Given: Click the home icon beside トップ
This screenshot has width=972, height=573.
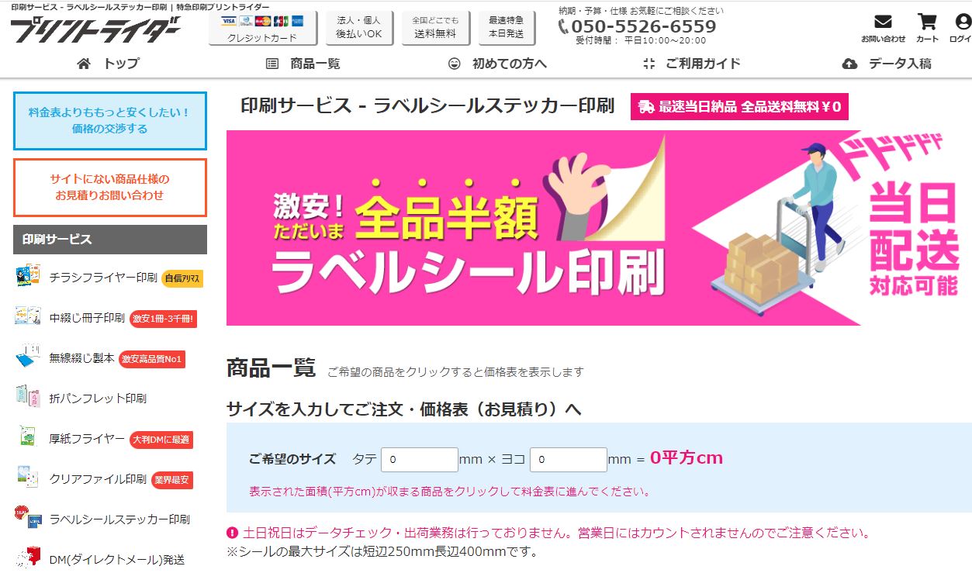Looking at the screenshot, I should pyautogui.click(x=84, y=64).
